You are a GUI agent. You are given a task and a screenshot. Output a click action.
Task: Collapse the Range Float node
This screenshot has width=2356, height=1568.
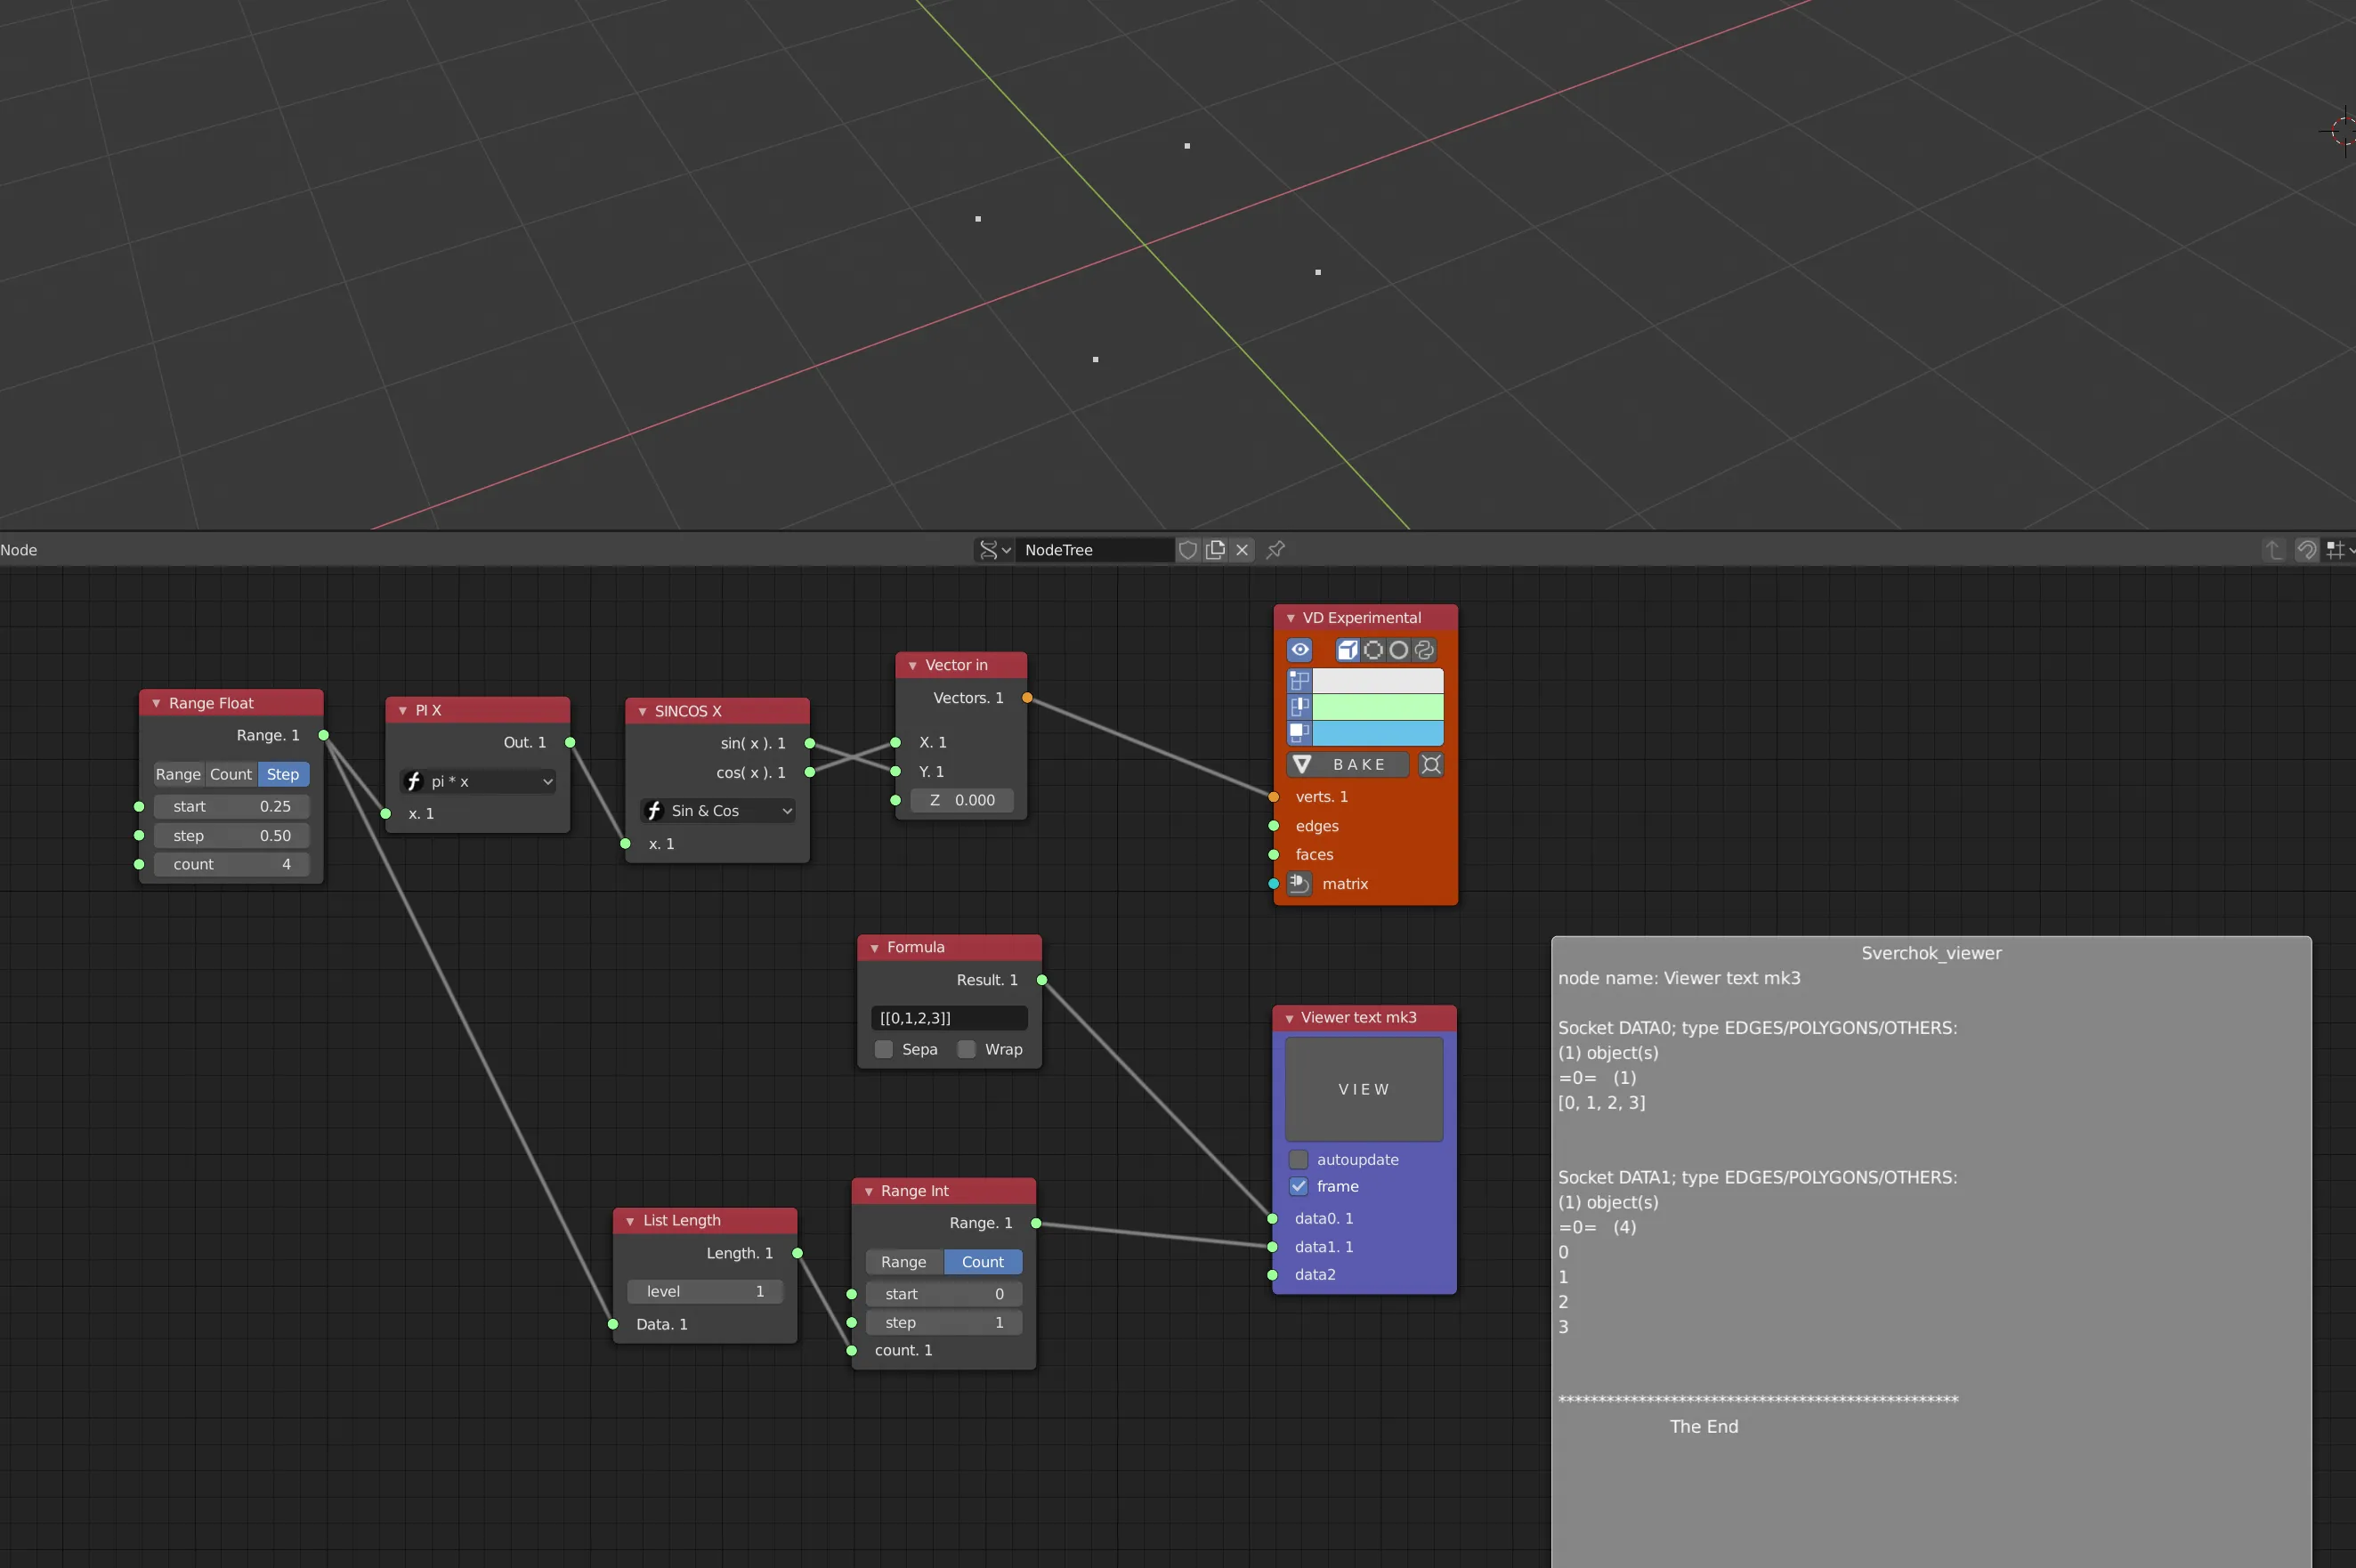point(156,703)
